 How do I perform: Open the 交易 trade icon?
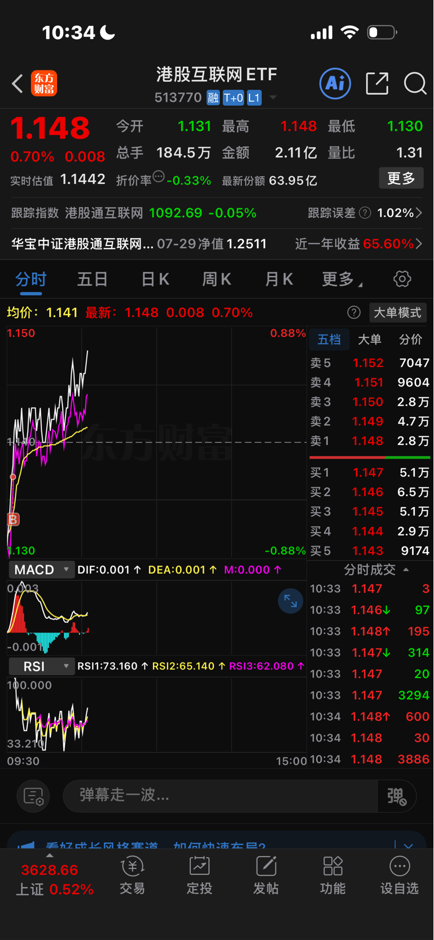(133, 876)
